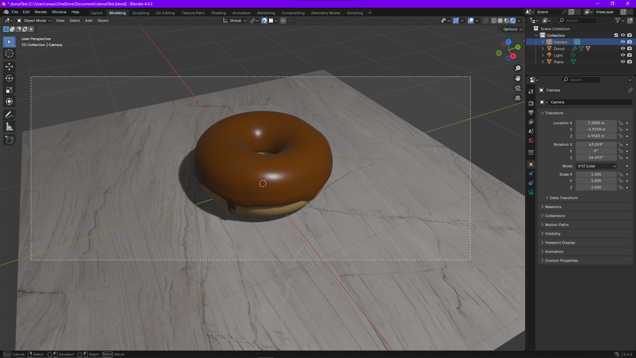Select the Cursor tool in the toolbar
Screen dimensions: 636x358
point(9,53)
